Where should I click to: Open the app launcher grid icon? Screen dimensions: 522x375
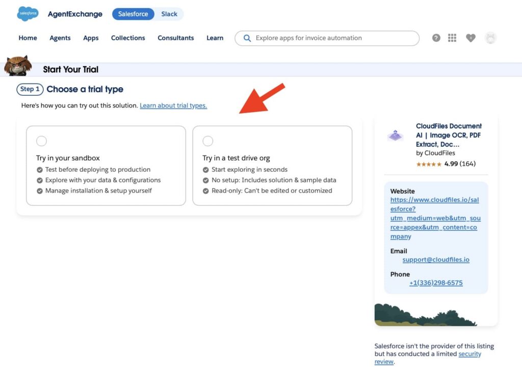pos(452,38)
